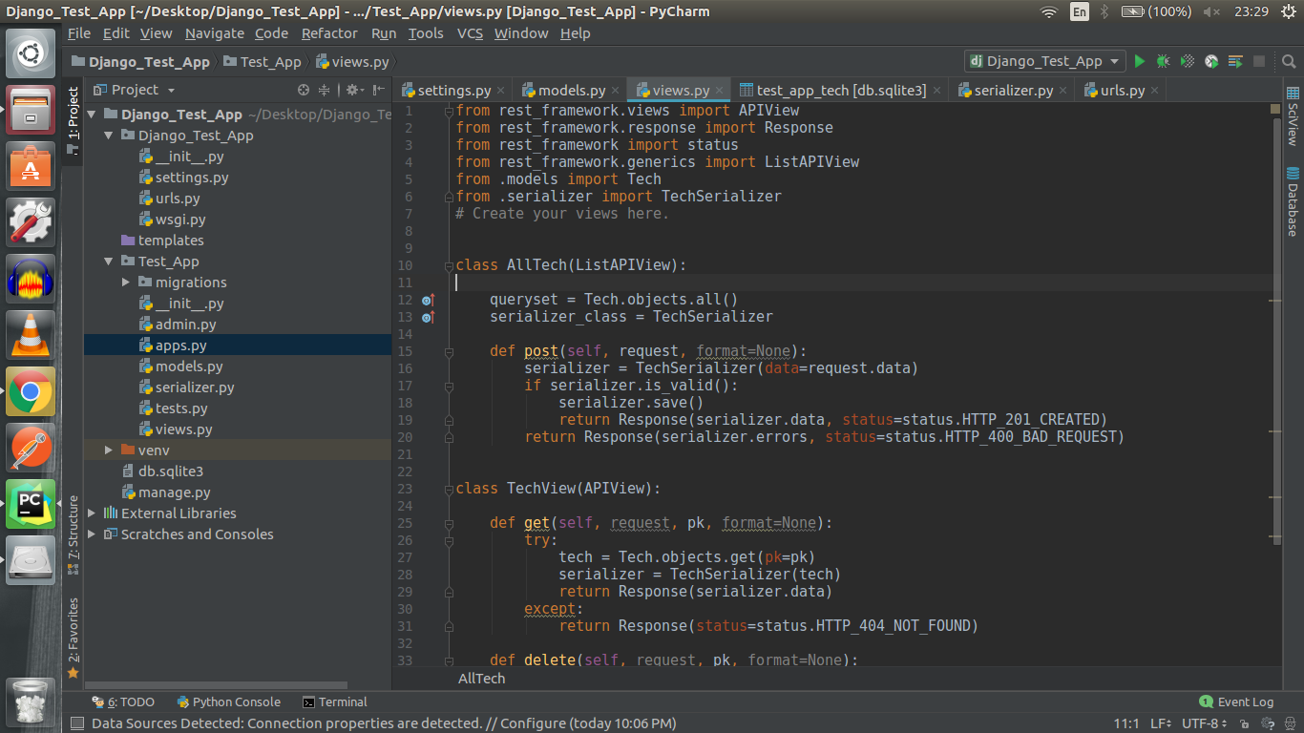Open the Python Console tool window
1304x733 pixels.
point(228,702)
